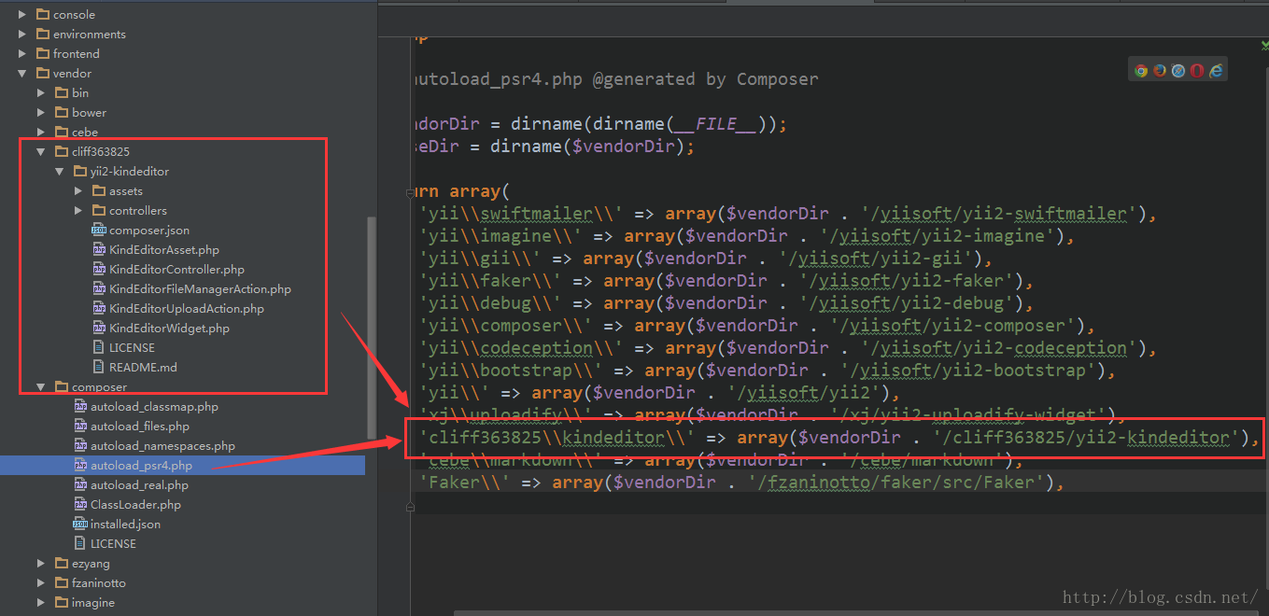Select README.md under yii2-kindeditor
Viewport: 1269px width, 616px height.
[142, 367]
